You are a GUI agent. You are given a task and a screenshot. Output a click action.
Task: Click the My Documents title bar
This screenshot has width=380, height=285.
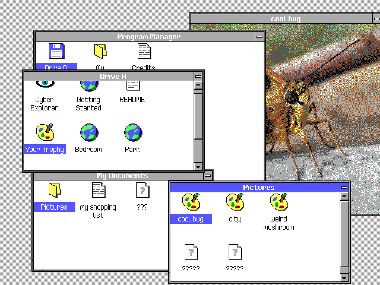[118, 176]
